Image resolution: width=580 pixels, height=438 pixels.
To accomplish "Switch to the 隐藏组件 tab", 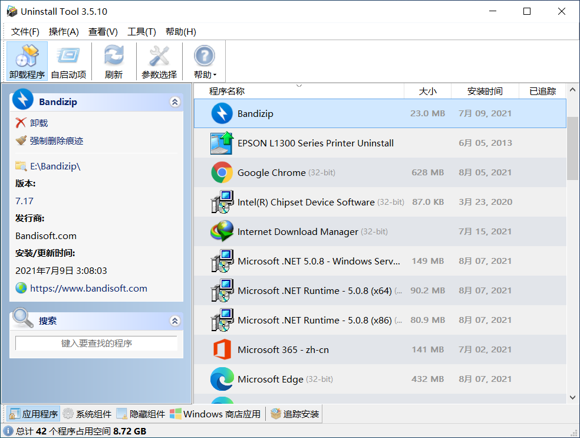I will click(x=141, y=414).
